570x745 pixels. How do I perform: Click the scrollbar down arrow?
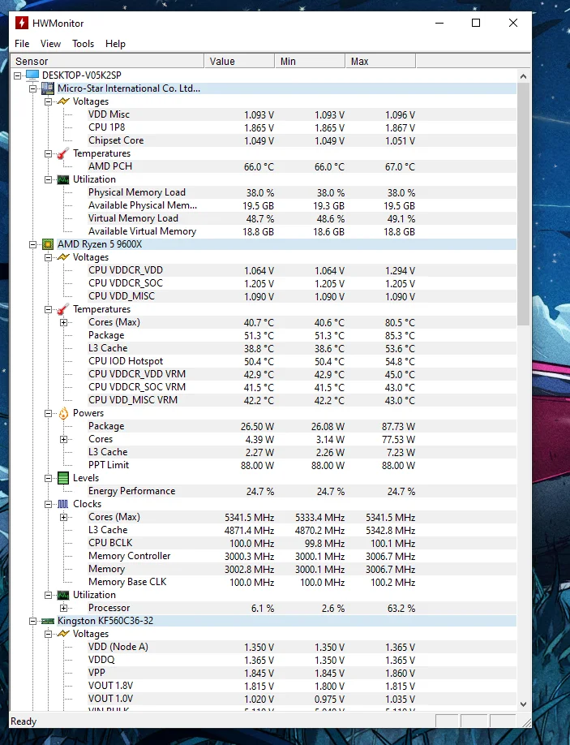(x=523, y=704)
